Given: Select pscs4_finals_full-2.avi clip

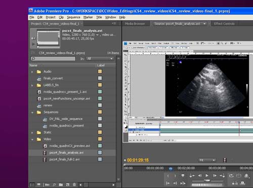Looking at the screenshot, I should click(64, 159).
